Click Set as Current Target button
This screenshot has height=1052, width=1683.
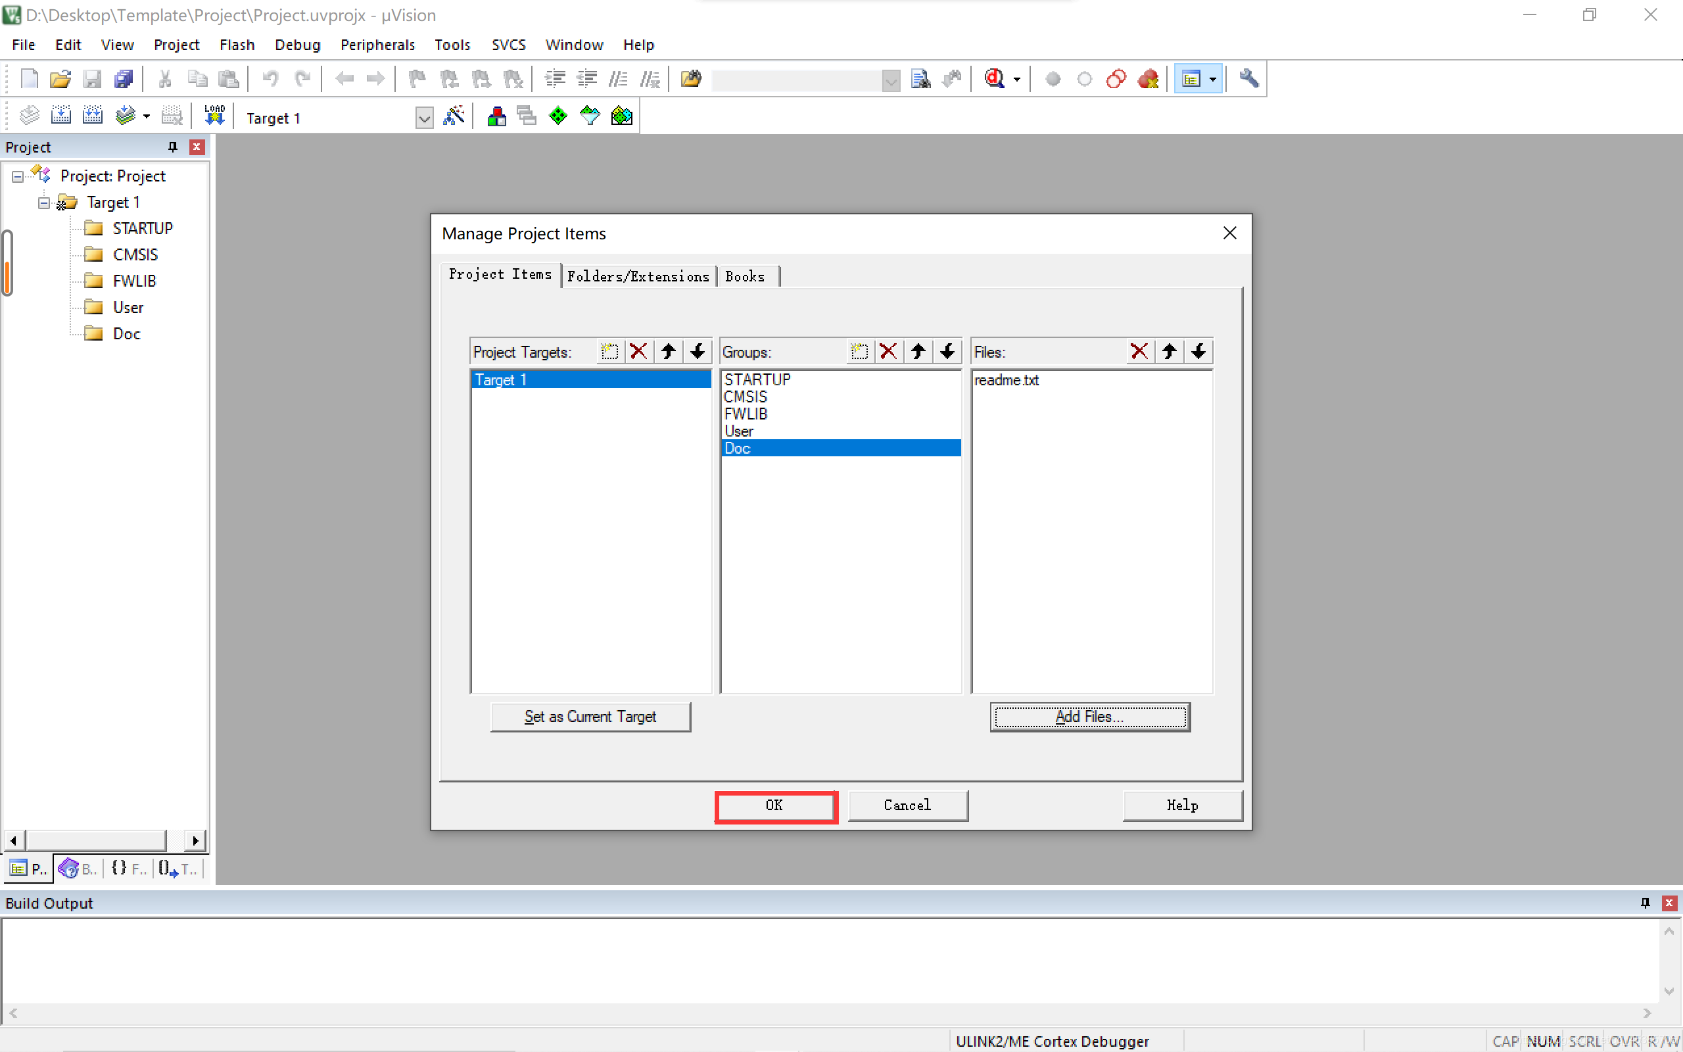[590, 716]
